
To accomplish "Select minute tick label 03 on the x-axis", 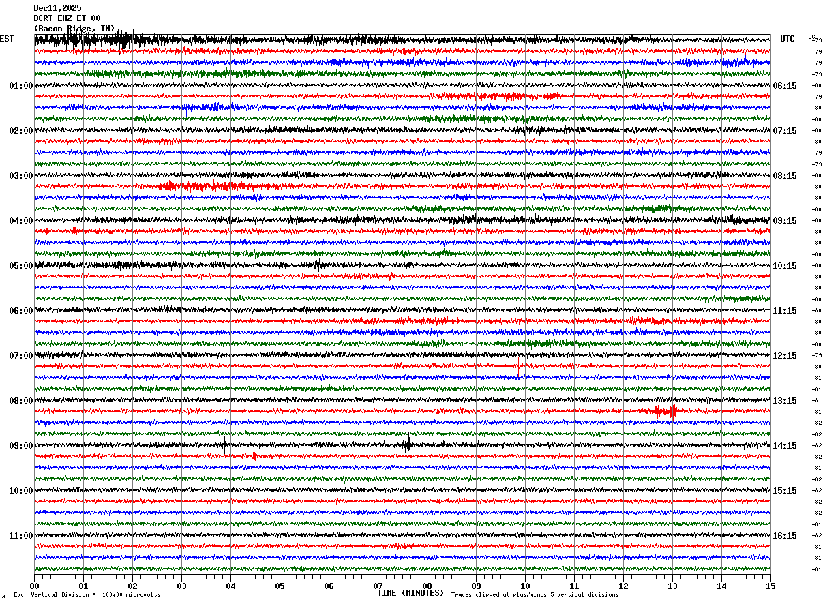I will pos(181,586).
